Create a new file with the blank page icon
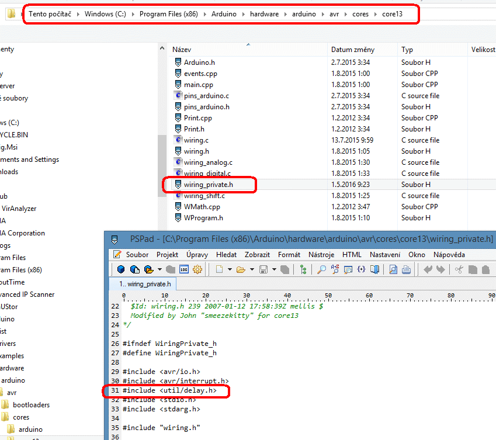This screenshot has height=440, width=496. pos(219,269)
